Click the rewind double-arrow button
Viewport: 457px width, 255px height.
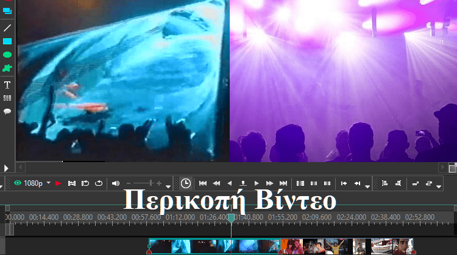coord(216,183)
